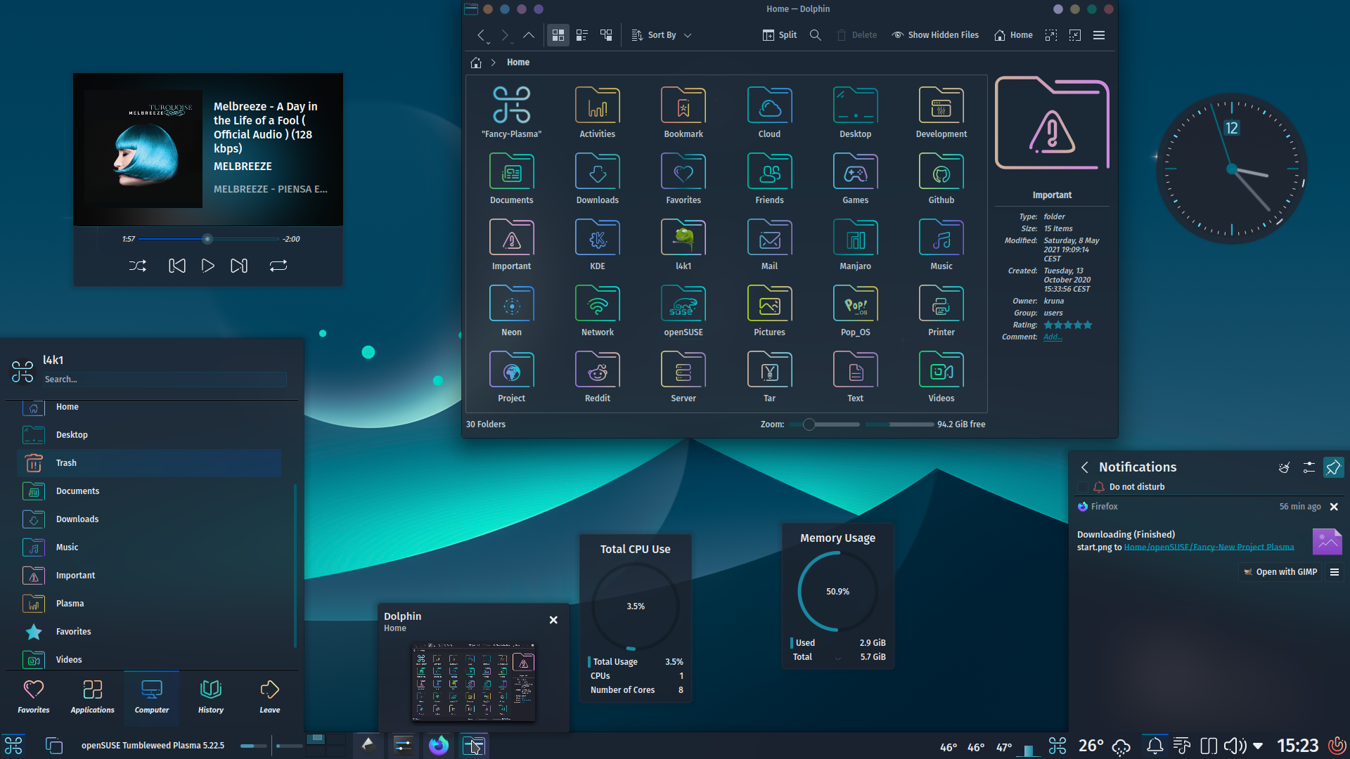
Task: Select the Computer tab in launcher
Action: tap(151, 696)
